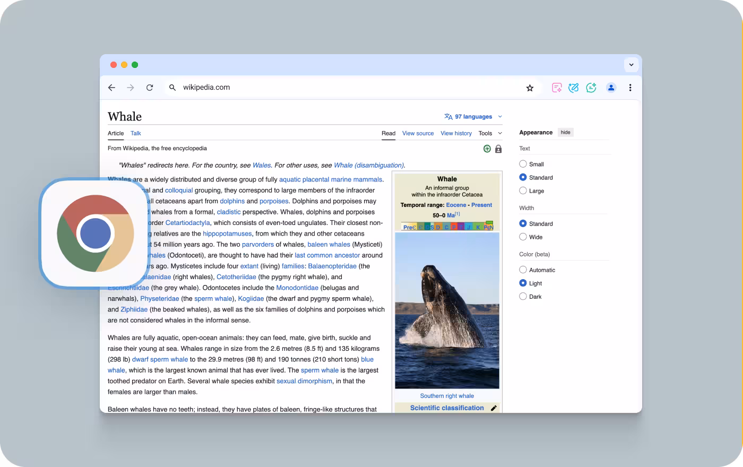
Task: Switch to the Article tab
Action: point(116,133)
